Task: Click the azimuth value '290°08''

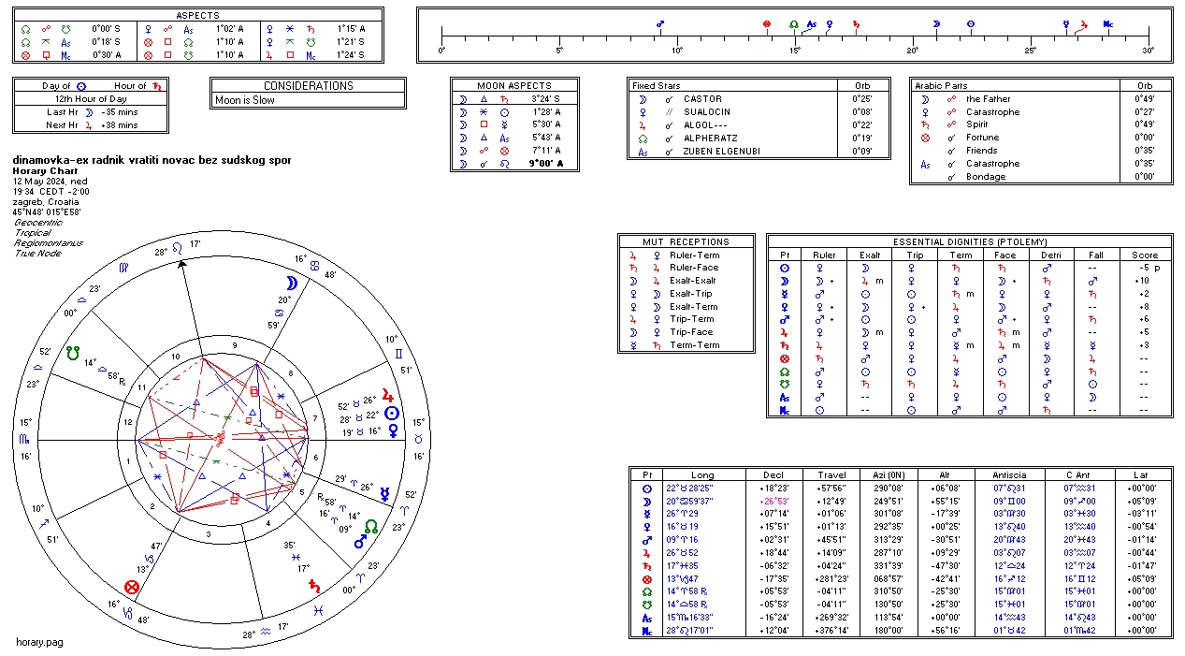Action: (x=889, y=488)
